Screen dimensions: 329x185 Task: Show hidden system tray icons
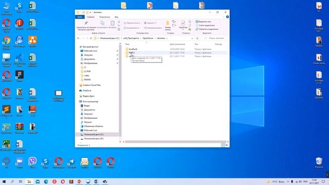(x=288, y=181)
